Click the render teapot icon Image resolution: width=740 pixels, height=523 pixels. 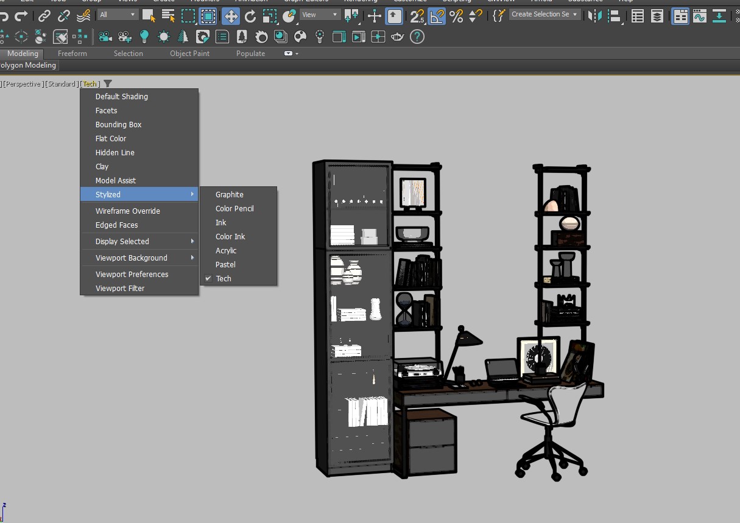click(396, 37)
